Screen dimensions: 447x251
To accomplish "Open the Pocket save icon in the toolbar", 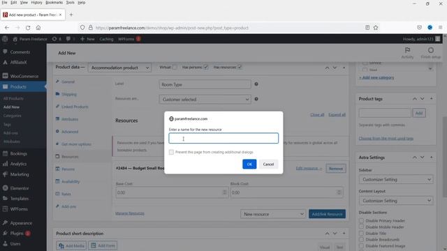I will (419, 28).
